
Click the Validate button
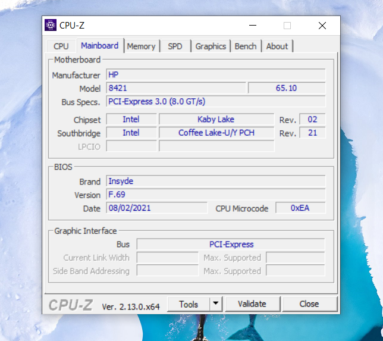pyautogui.click(x=252, y=304)
